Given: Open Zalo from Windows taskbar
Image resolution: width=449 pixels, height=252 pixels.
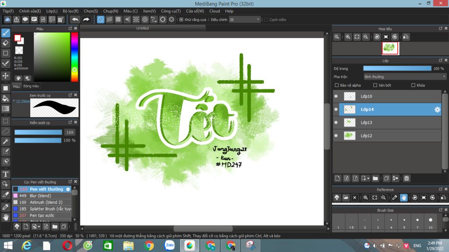Looking at the screenshot, I should (x=170, y=245).
